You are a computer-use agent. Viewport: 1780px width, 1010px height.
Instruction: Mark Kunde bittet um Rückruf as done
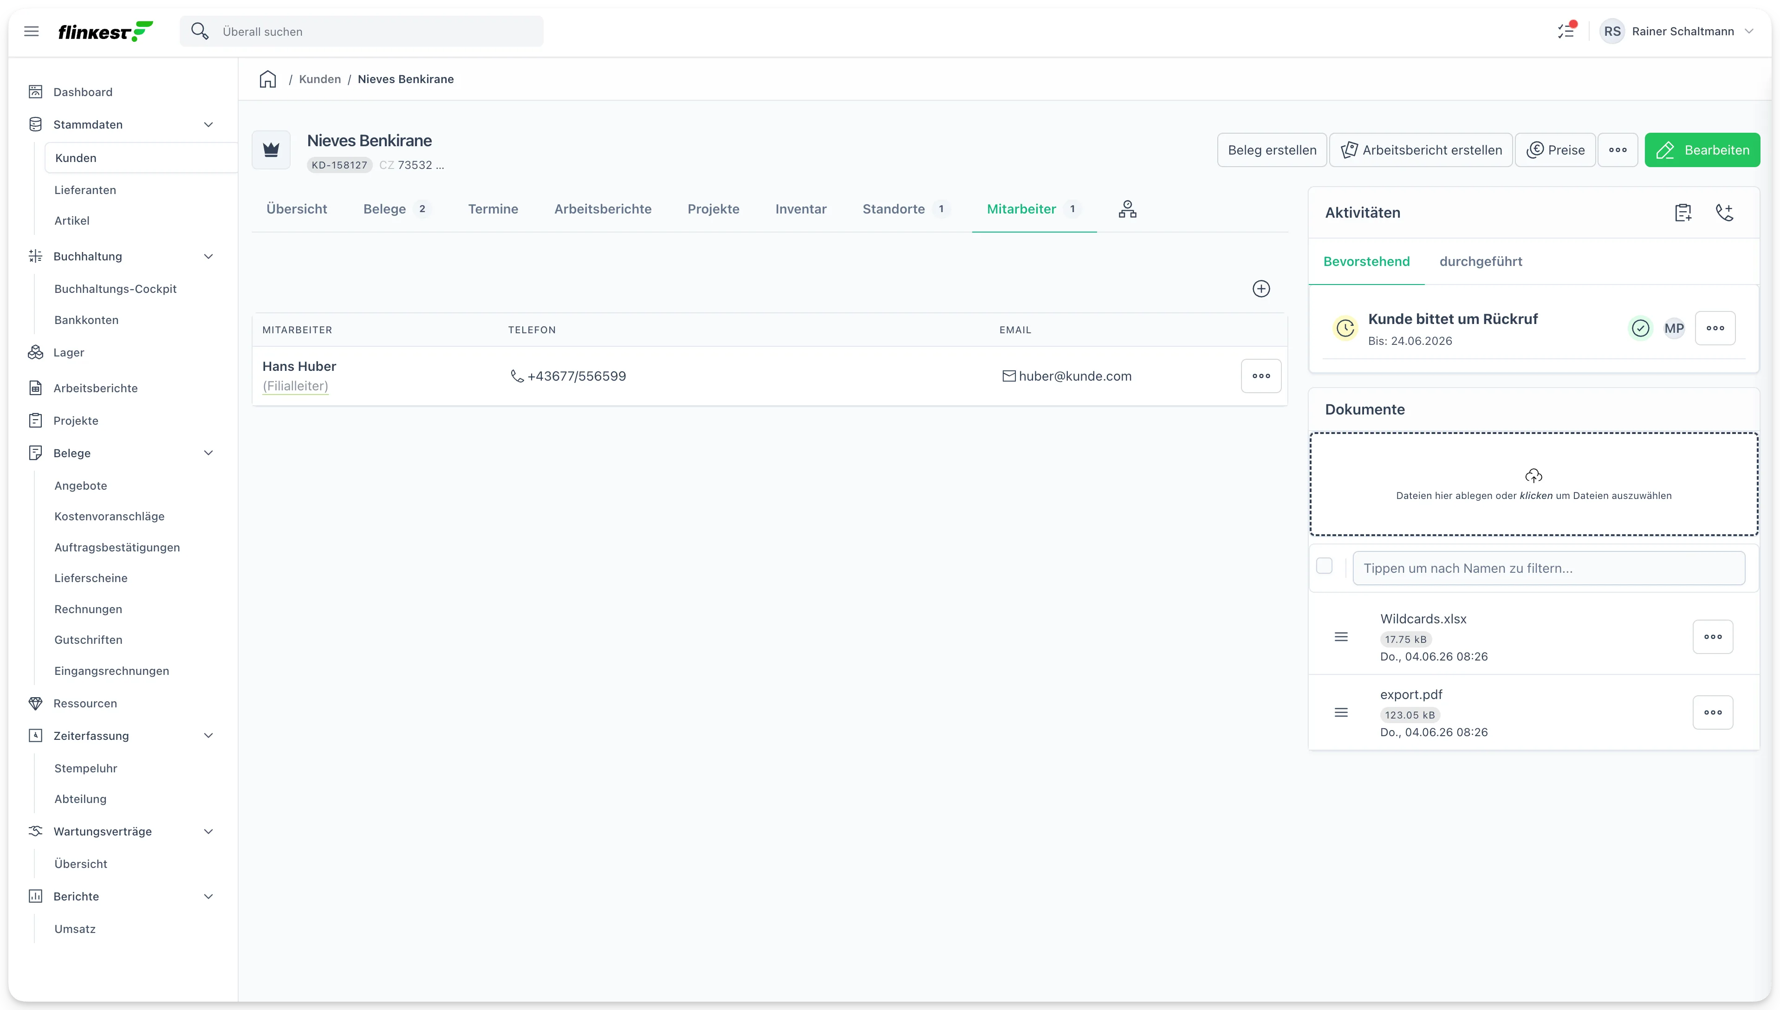pyautogui.click(x=1641, y=328)
